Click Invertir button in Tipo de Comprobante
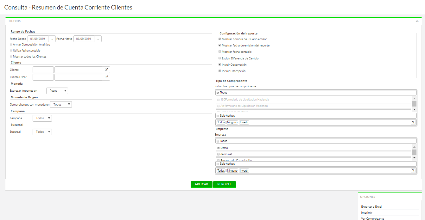The height and width of the screenshot is (220, 425). pyautogui.click(x=244, y=122)
